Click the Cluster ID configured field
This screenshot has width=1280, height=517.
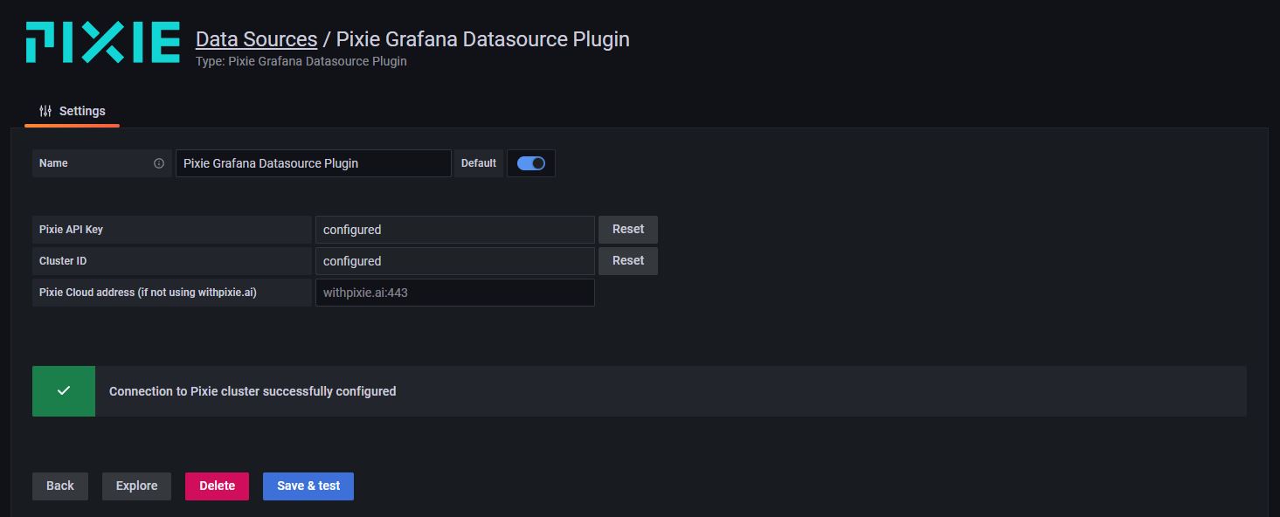click(x=454, y=261)
